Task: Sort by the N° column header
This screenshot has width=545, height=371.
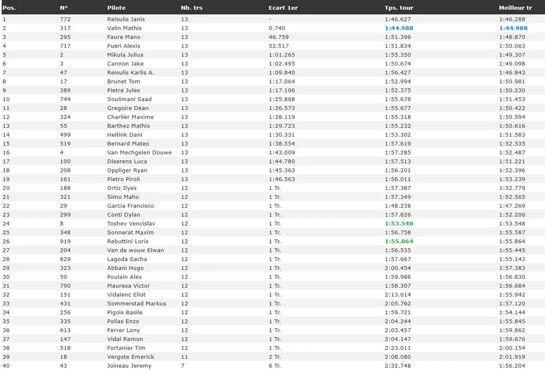Action: point(63,7)
